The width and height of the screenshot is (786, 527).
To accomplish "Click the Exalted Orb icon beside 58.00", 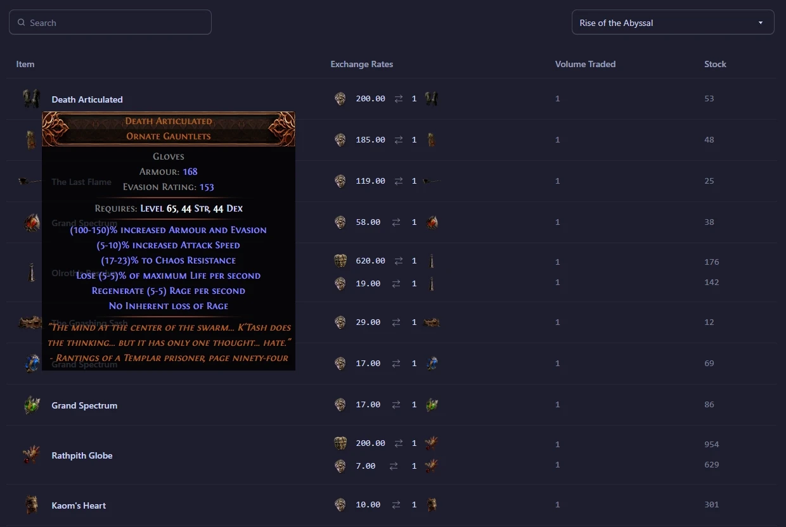I will (340, 222).
